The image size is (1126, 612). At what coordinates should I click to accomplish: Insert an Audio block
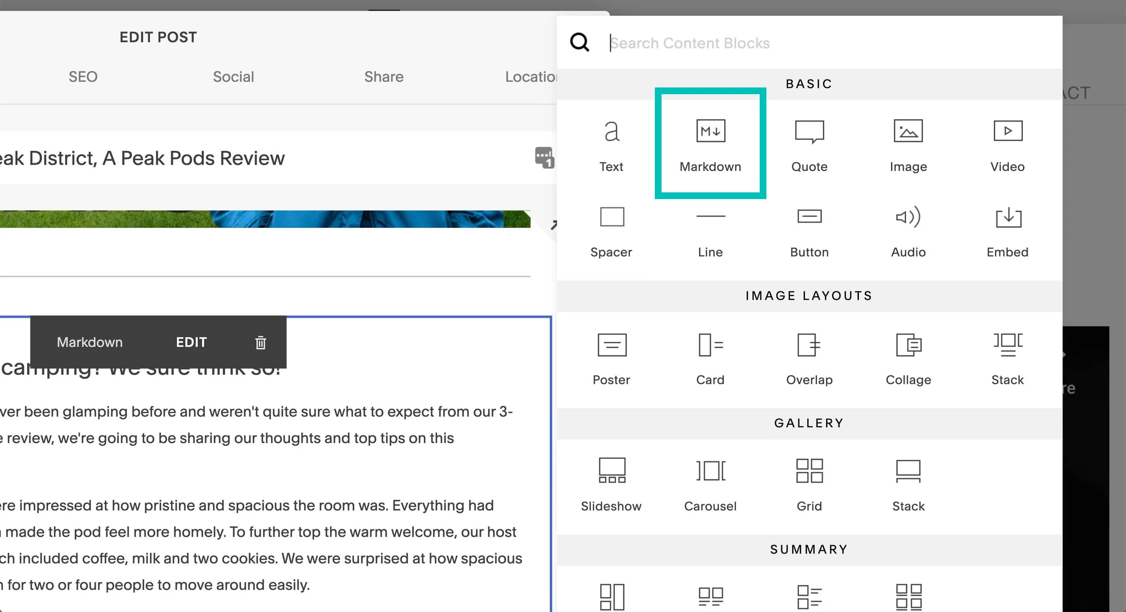908,231
